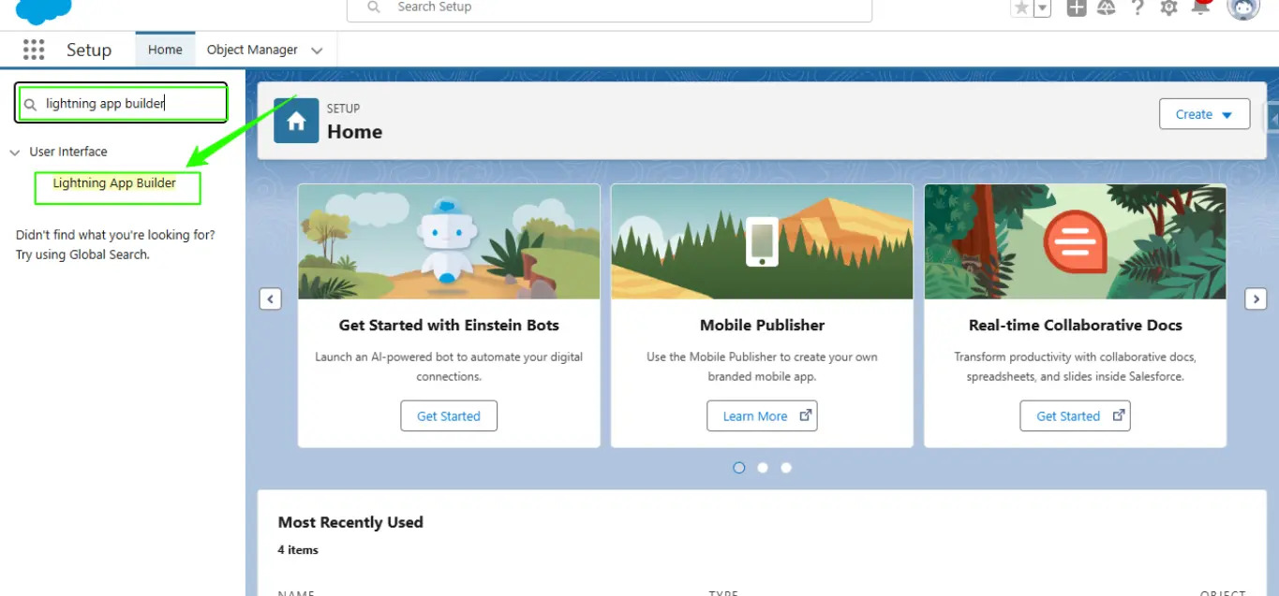1279x596 pixels.
Task: Click the Real-time Collaborative Docs card image
Action: pos(1075,241)
